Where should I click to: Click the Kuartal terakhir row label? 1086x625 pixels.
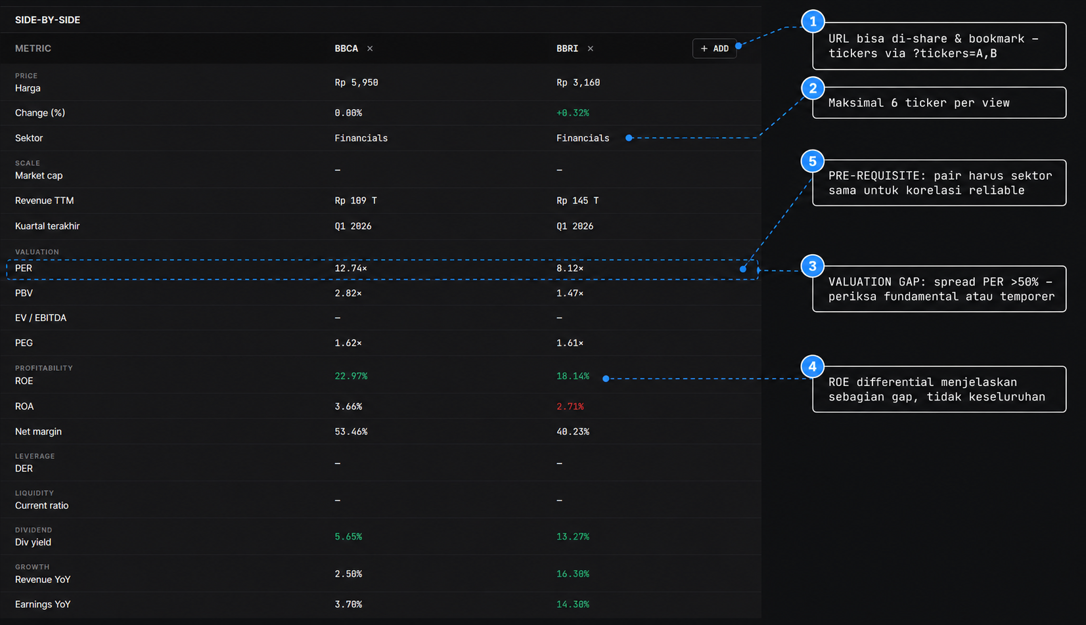pyautogui.click(x=47, y=226)
